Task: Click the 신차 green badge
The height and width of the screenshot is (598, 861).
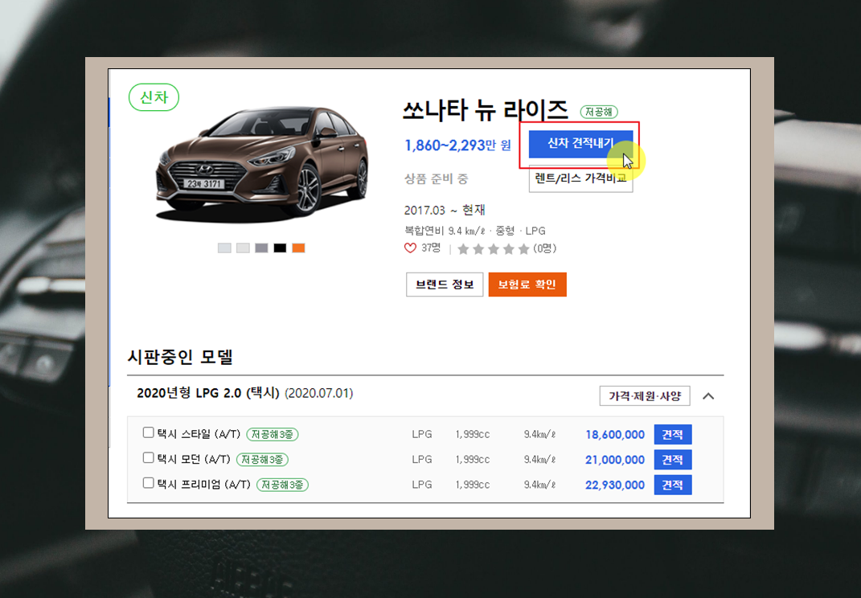Action: coord(154,97)
